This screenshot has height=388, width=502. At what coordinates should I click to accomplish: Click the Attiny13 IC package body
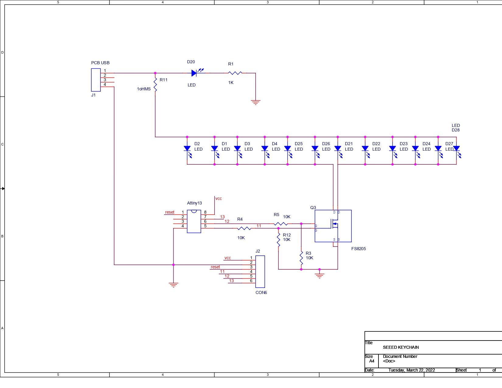tap(194, 221)
